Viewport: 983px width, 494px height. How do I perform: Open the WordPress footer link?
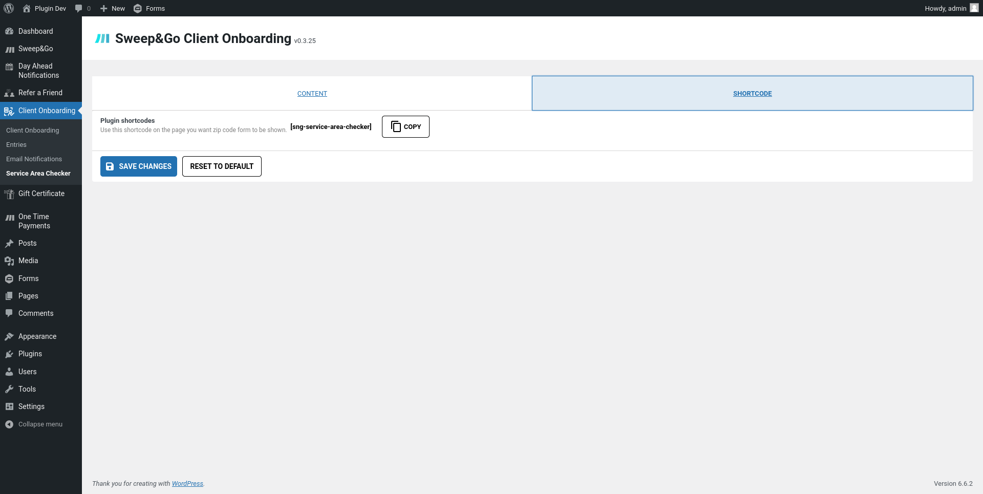click(187, 484)
